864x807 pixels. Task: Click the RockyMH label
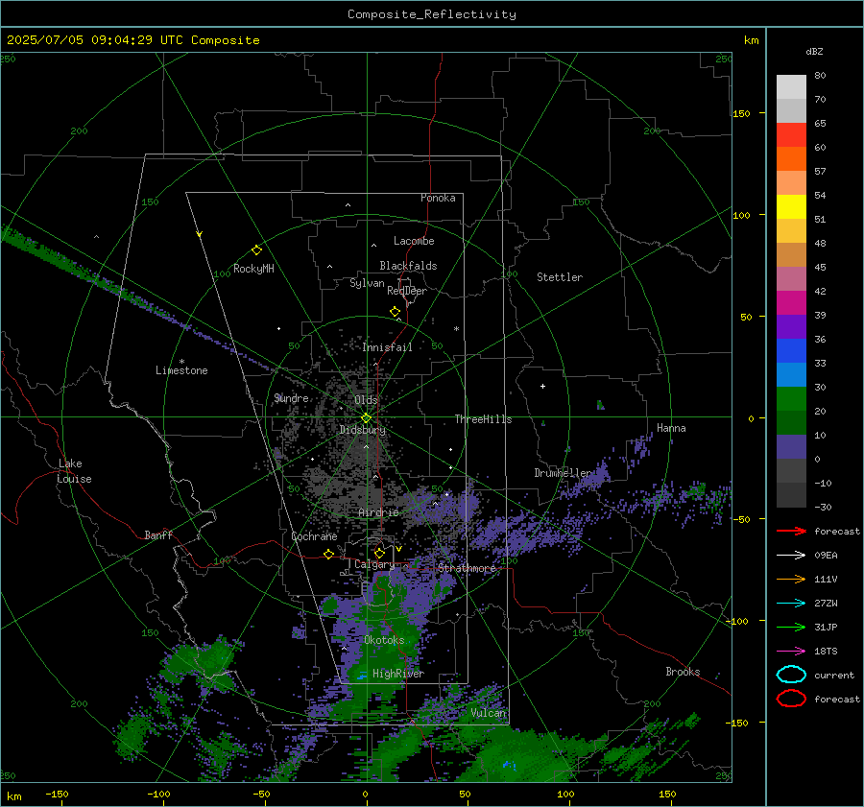[253, 269]
